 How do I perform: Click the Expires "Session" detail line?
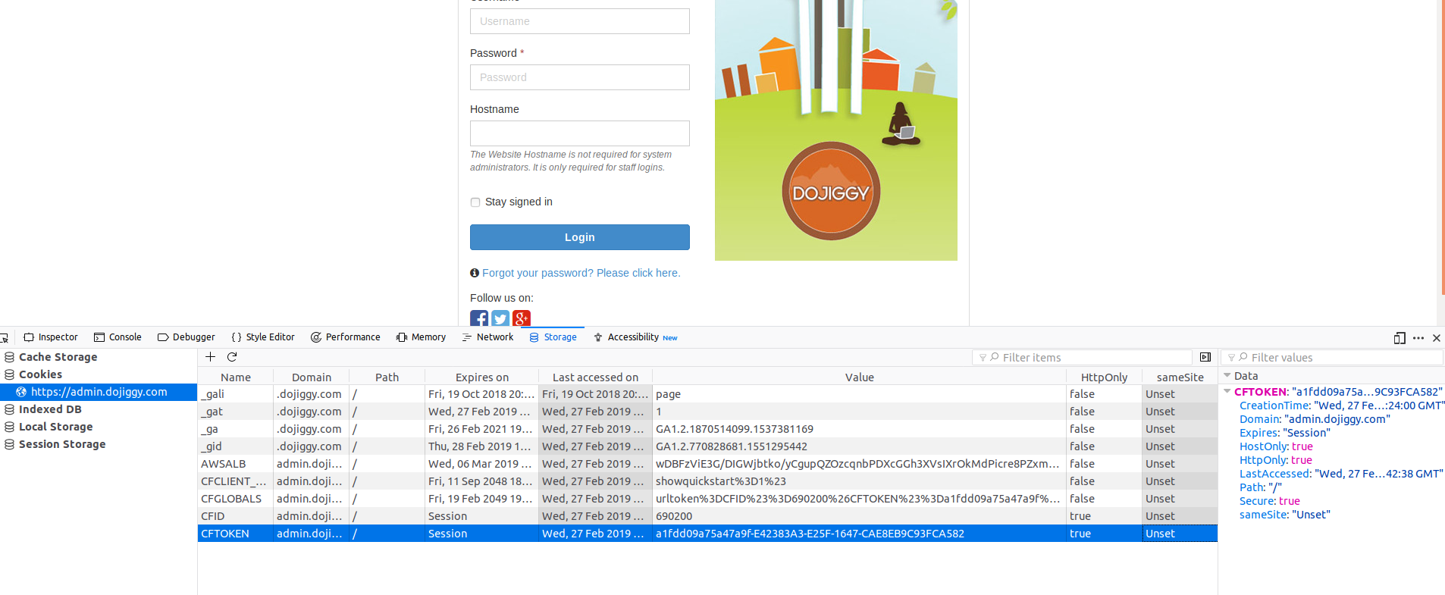tap(1285, 433)
